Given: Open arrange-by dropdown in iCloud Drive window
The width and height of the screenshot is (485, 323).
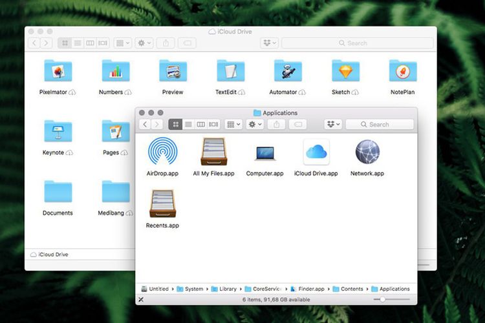Looking at the screenshot, I should click(122, 43).
